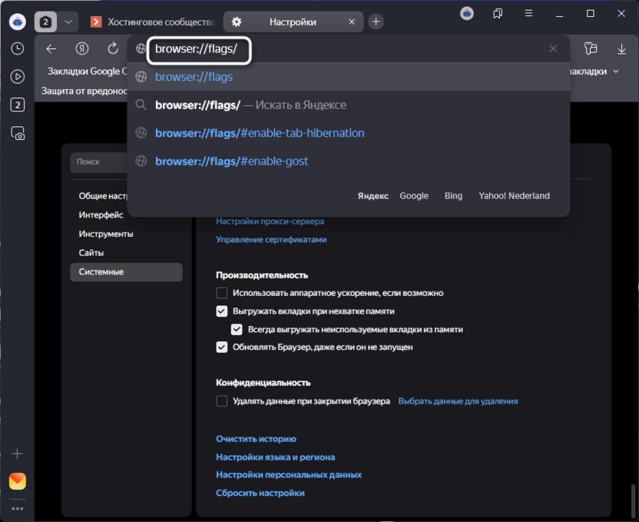The width and height of the screenshot is (639, 522).
Task: Open the history clock icon in sidebar
Action: (x=17, y=48)
